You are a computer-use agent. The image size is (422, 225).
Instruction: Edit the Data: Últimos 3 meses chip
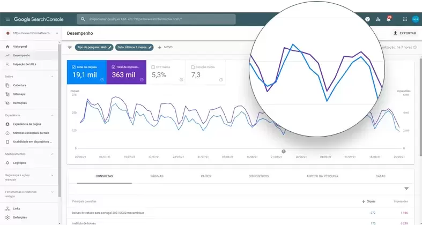coord(134,47)
